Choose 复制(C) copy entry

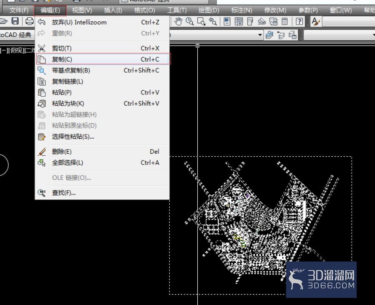click(103, 59)
